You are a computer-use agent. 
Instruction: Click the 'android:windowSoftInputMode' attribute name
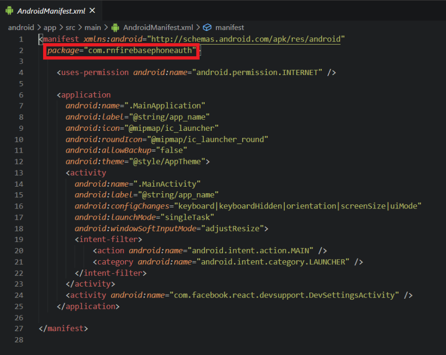(x=135, y=229)
